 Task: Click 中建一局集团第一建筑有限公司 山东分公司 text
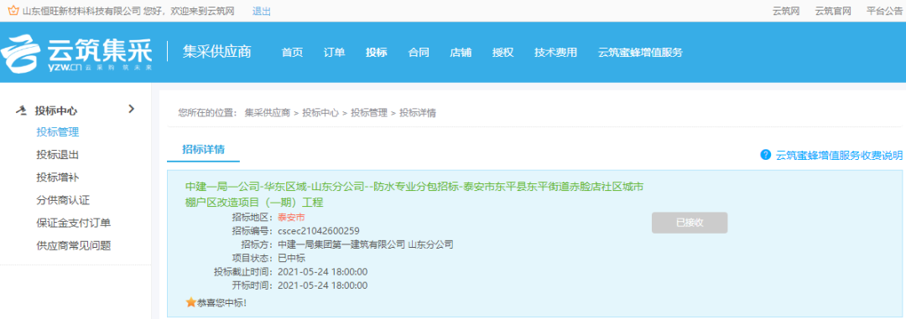(366, 244)
